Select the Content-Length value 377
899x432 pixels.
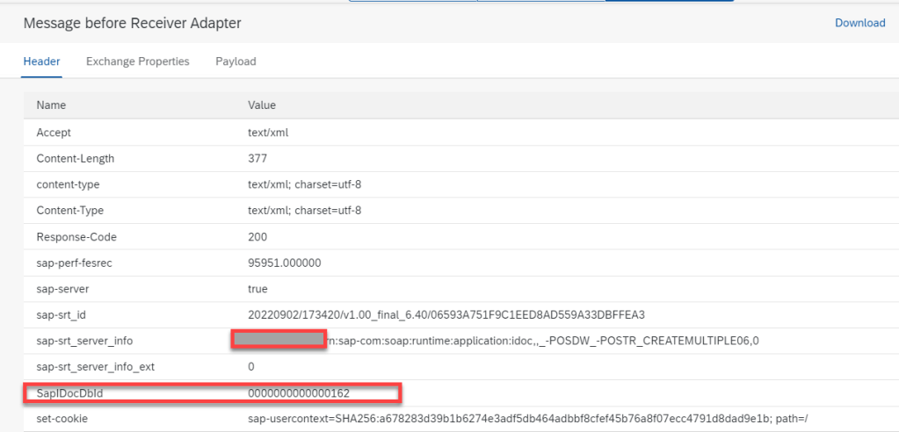pyautogui.click(x=257, y=159)
